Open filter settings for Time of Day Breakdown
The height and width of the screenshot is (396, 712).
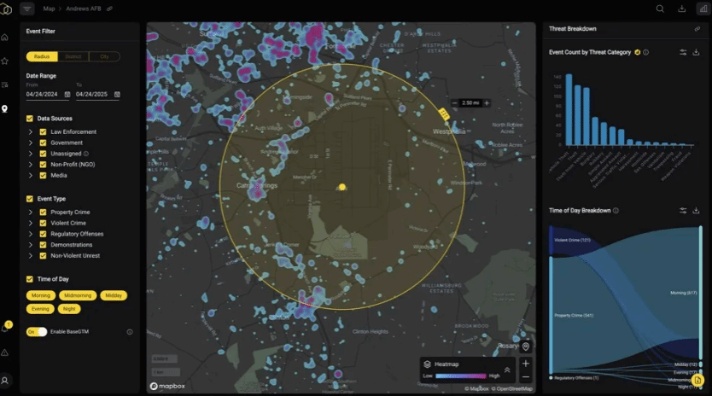[x=683, y=211]
